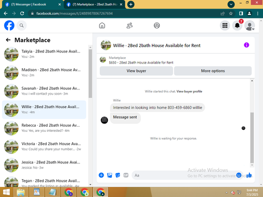Image resolution: width=263 pixels, height=197 pixels.
Task: Open the Friends icon in top navigation
Action: click(x=129, y=26)
